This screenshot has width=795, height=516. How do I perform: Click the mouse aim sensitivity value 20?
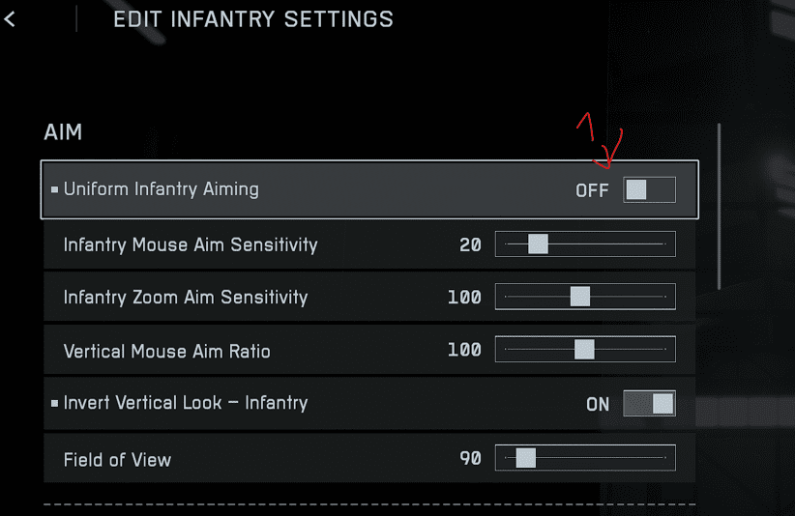470,245
